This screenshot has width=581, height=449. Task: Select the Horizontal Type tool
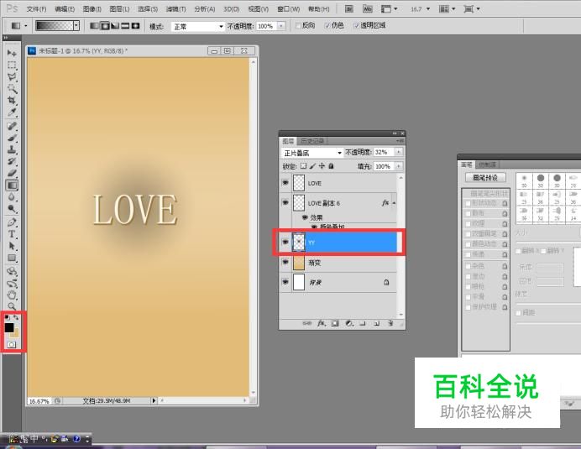(x=12, y=234)
